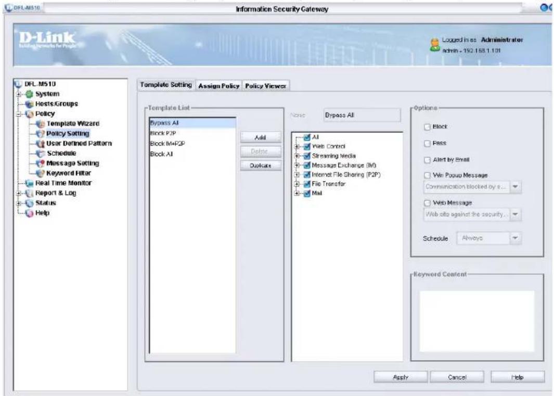The width and height of the screenshot is (554, 396).
Task: Enable the Pass option checkbox
Action: point(427,143)
